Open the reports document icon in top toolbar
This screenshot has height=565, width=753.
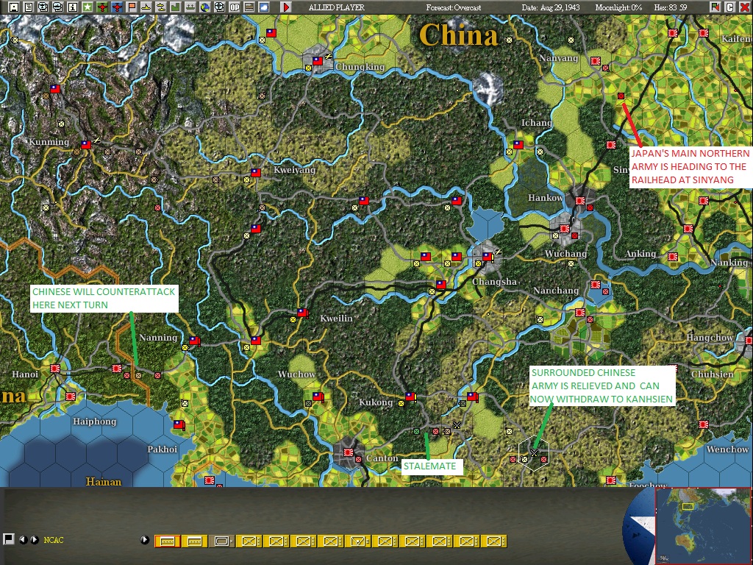[29, 7]
